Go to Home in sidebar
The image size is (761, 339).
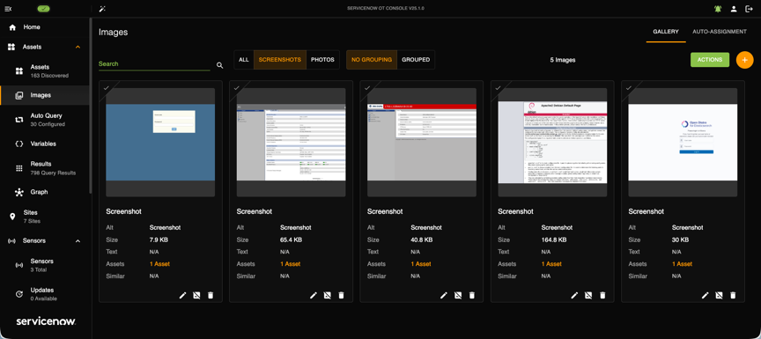tap(45, 27)
